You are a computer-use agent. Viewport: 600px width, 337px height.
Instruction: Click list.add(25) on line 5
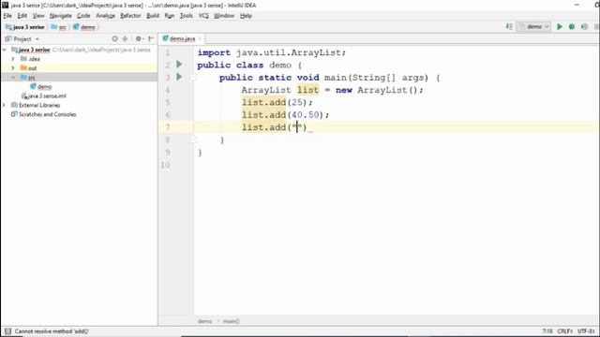pyautogui.click(x=277, y=102)
